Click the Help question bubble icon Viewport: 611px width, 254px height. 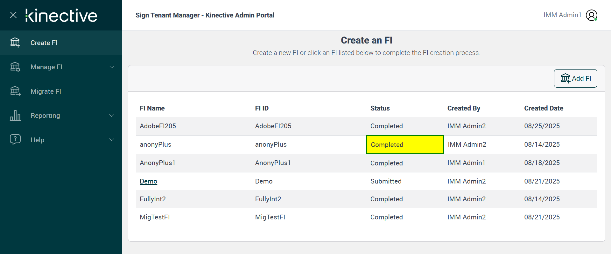point(15,139)
